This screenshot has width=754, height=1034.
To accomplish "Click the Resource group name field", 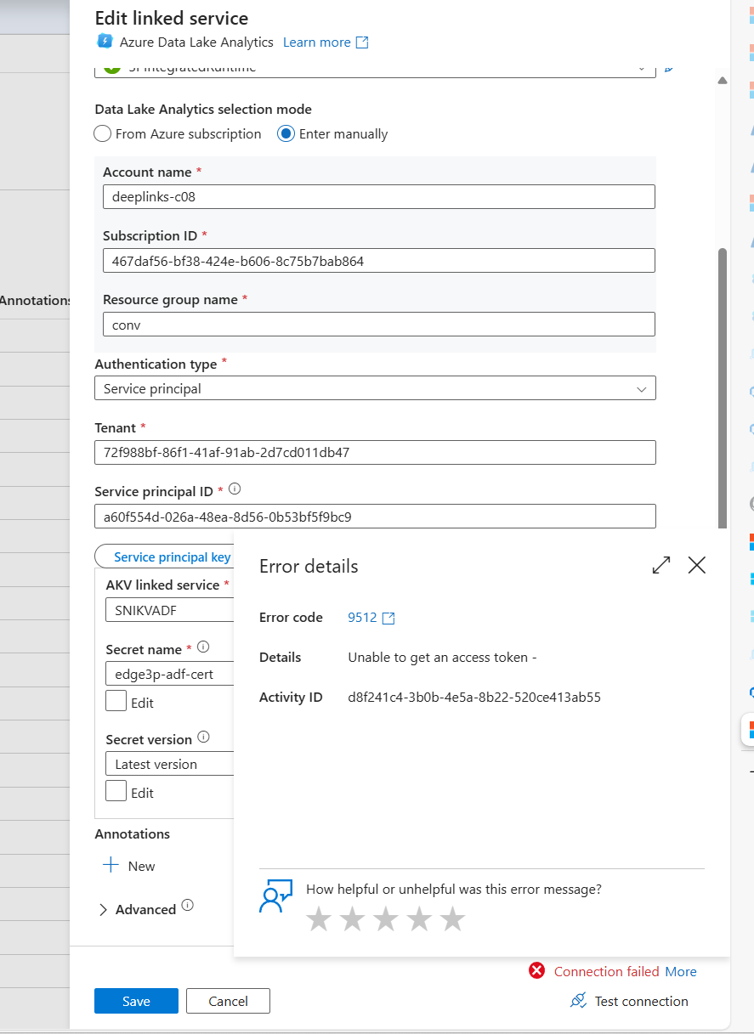I will (x=379, y=324).
